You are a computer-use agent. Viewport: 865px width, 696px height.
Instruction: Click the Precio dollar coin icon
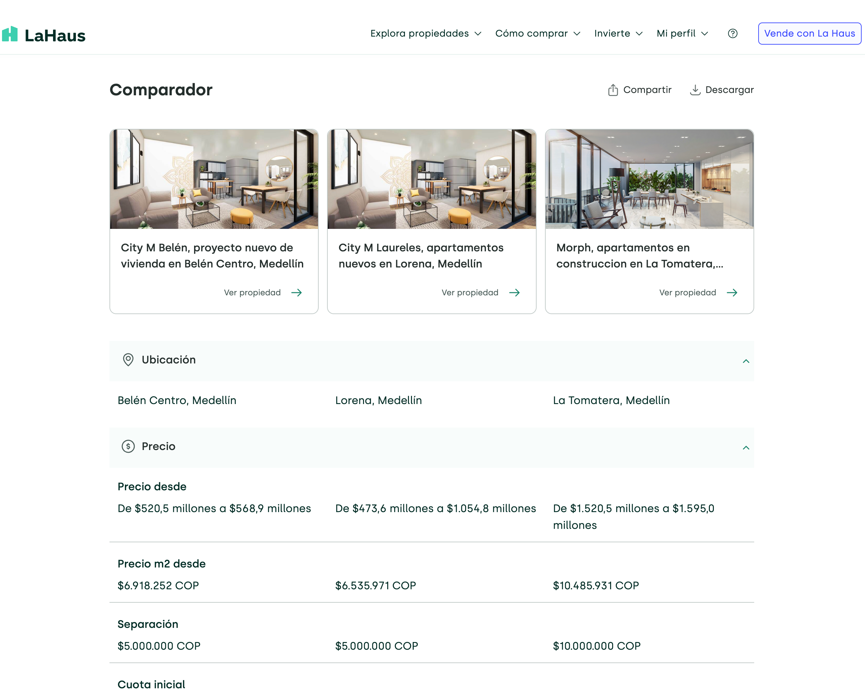click(128, 446)
